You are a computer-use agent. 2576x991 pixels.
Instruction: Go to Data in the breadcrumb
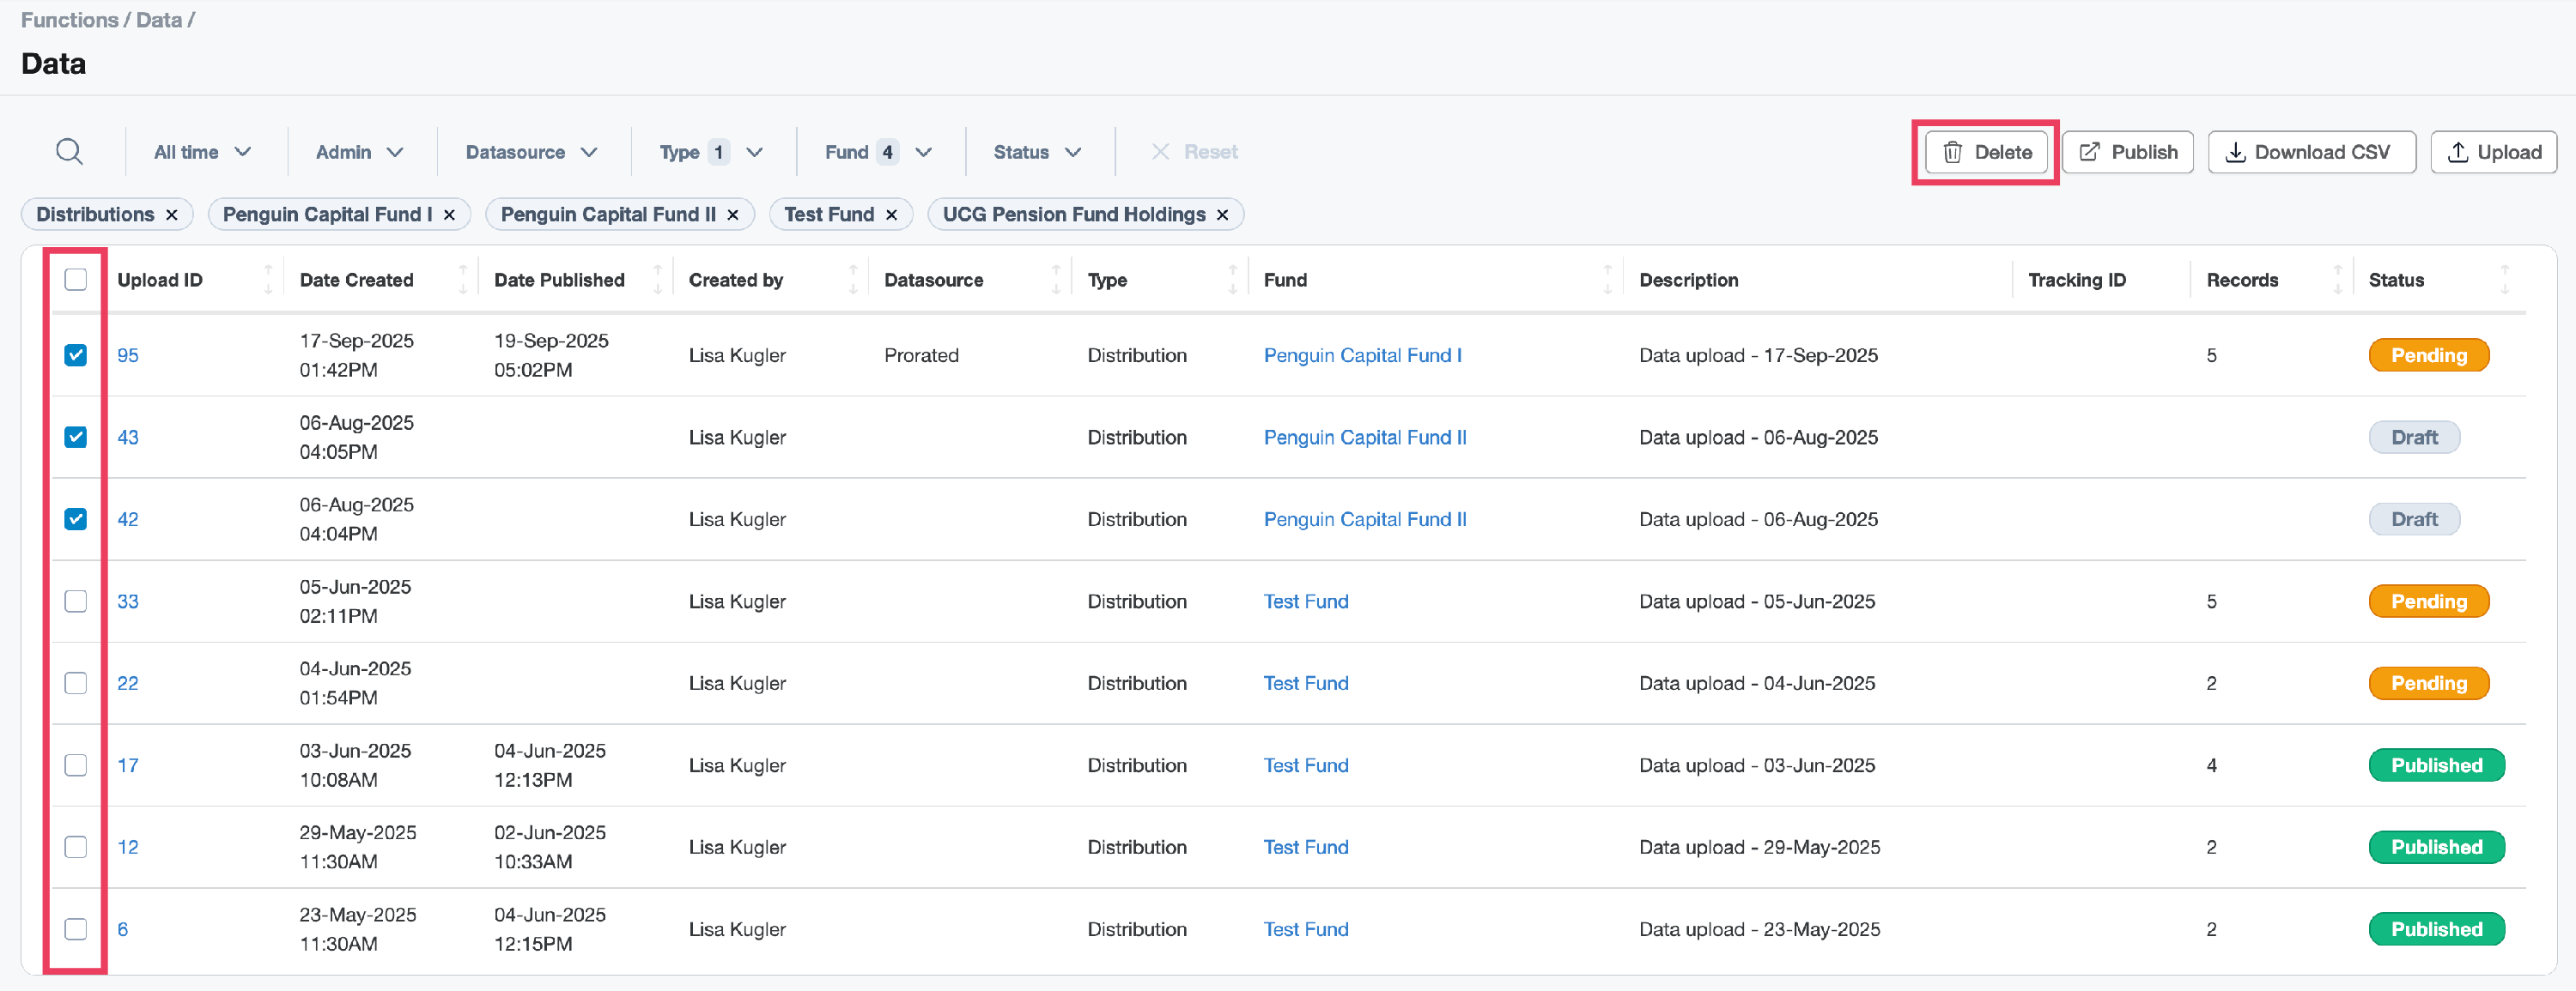(x=158, y=20)
